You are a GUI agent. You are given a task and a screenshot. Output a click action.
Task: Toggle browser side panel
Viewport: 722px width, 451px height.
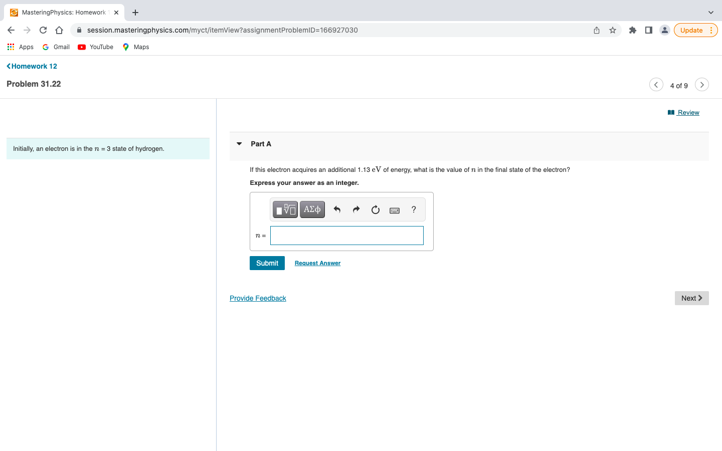tap(649, 30)
